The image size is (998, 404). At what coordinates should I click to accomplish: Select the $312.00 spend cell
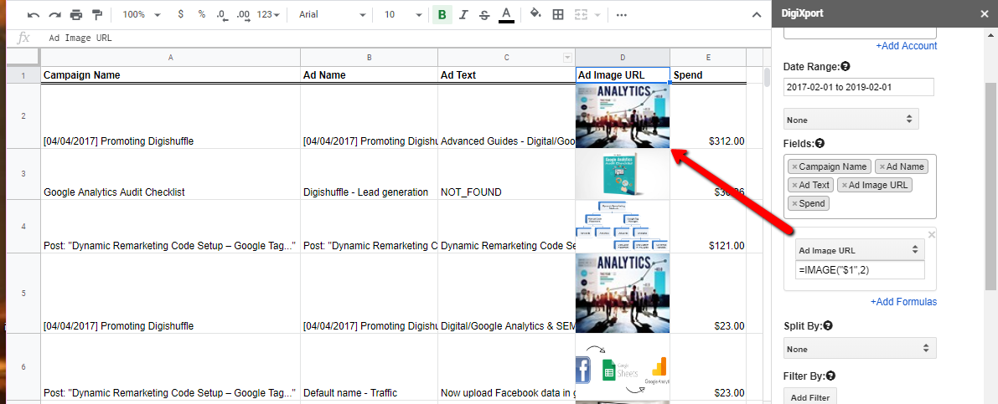[708, 116]
